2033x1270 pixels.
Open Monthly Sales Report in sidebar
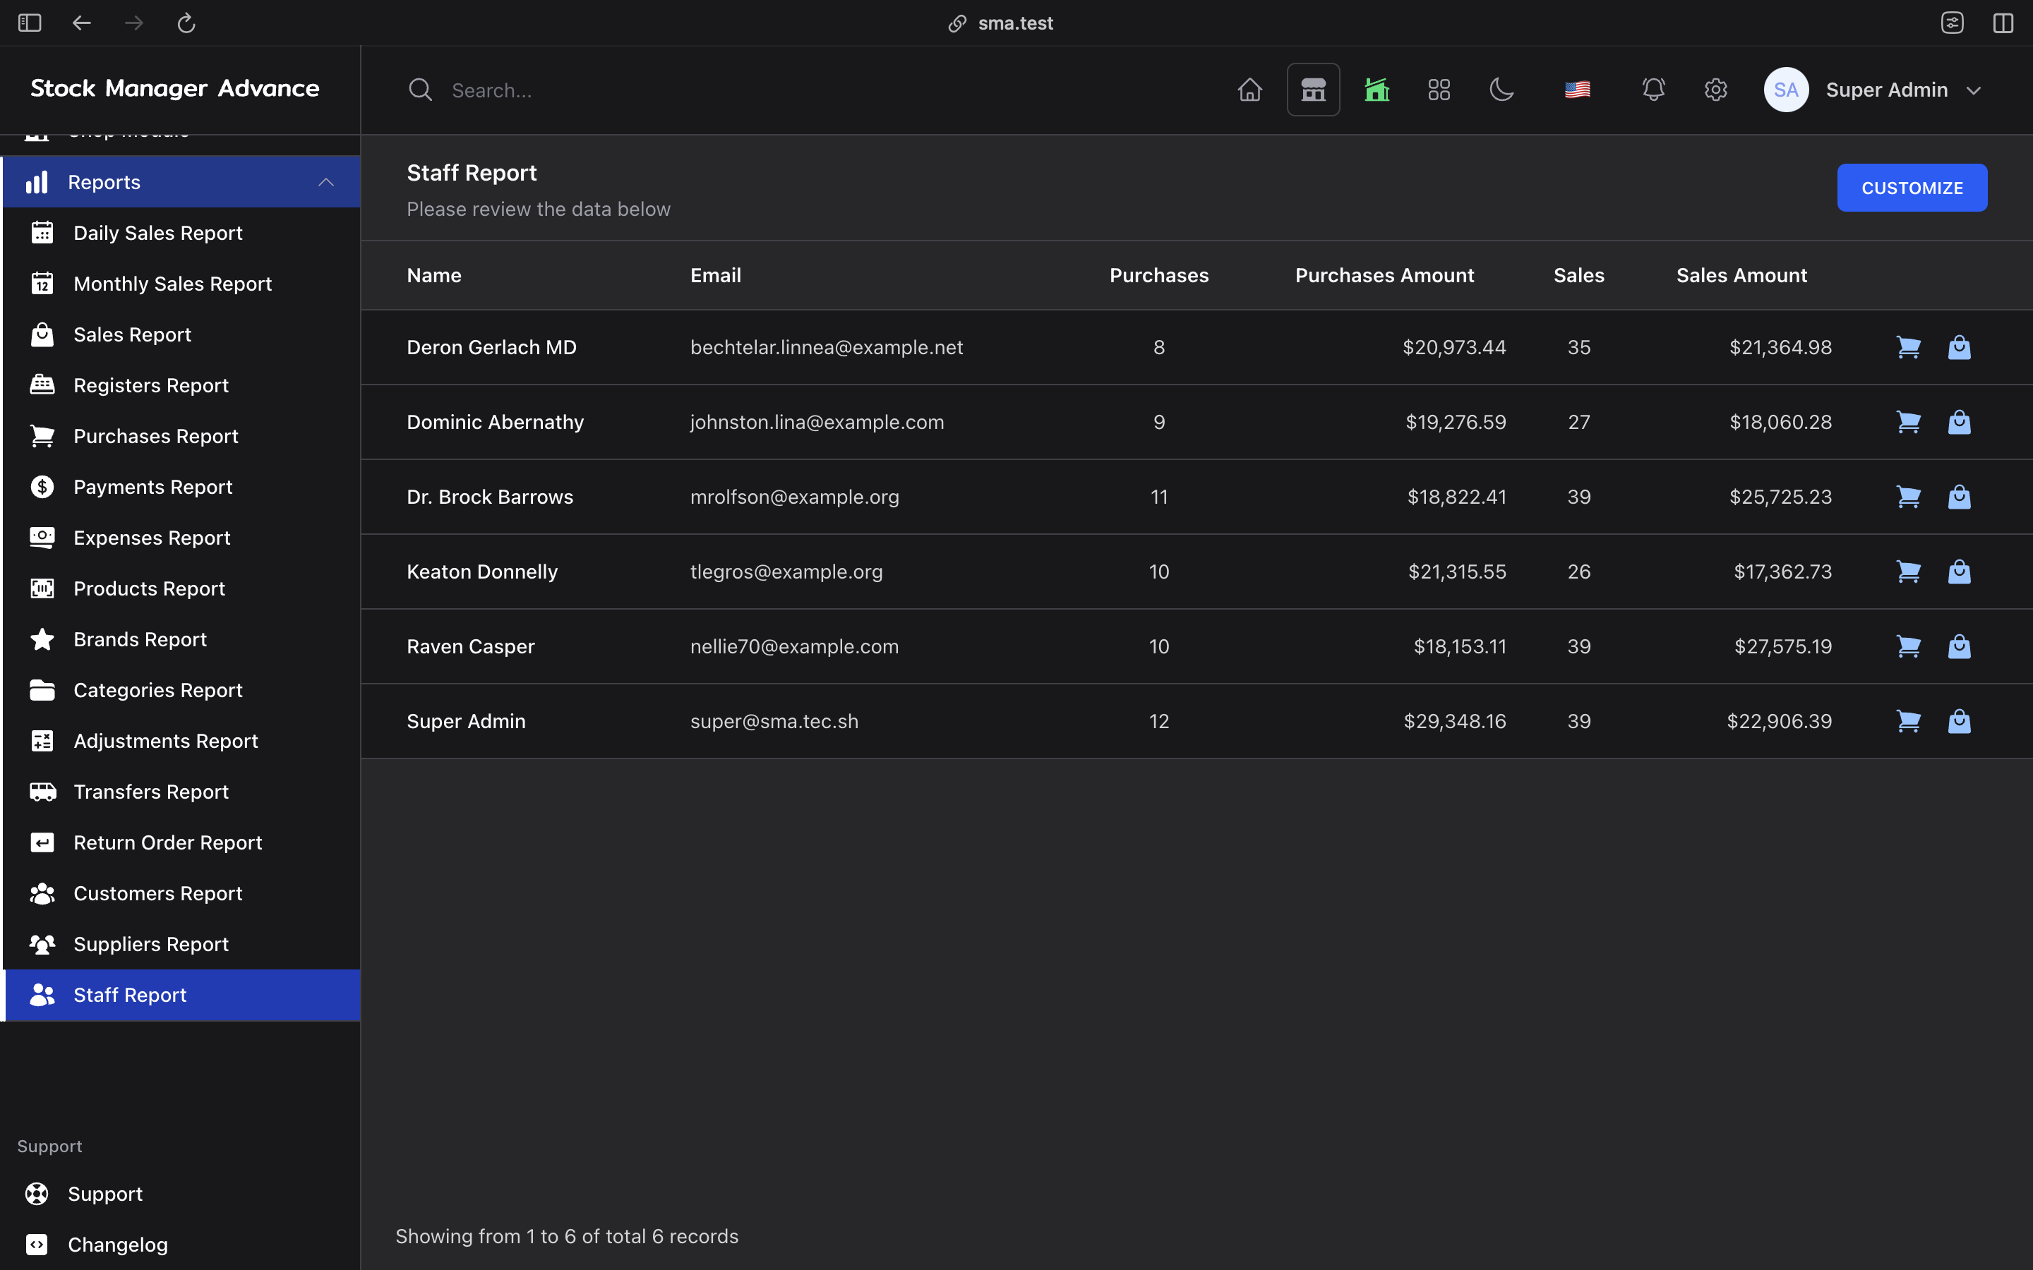pos(181,284)
